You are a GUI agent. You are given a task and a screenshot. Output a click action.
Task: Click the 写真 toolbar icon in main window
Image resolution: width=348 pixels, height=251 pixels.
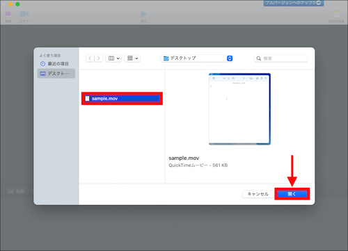coord(8,17)
